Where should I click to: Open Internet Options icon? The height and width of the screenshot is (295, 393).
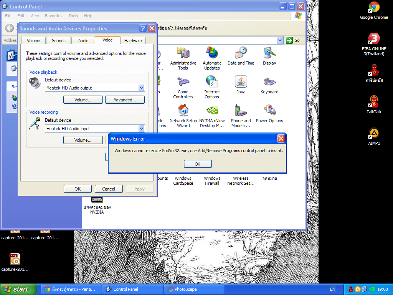point(212,87)
